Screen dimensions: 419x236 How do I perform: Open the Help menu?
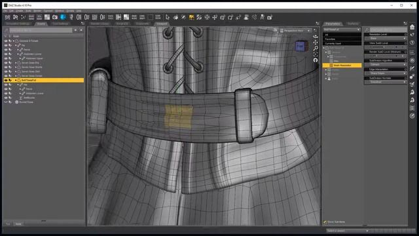79,11
